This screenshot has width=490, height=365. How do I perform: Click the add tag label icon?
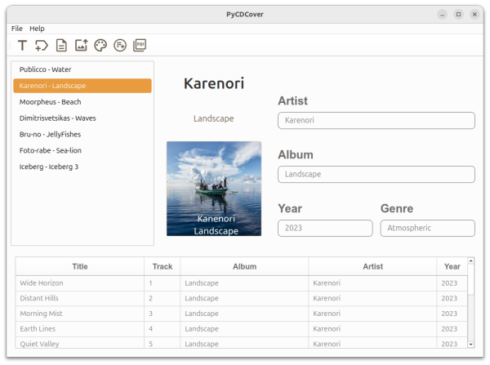(x=42, y=46)
